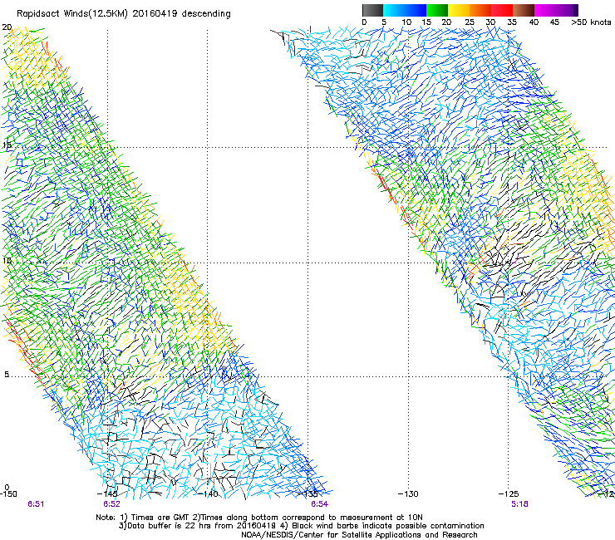Click the "40" legend scale label
615x540 pixels.
tap(534, 22)
